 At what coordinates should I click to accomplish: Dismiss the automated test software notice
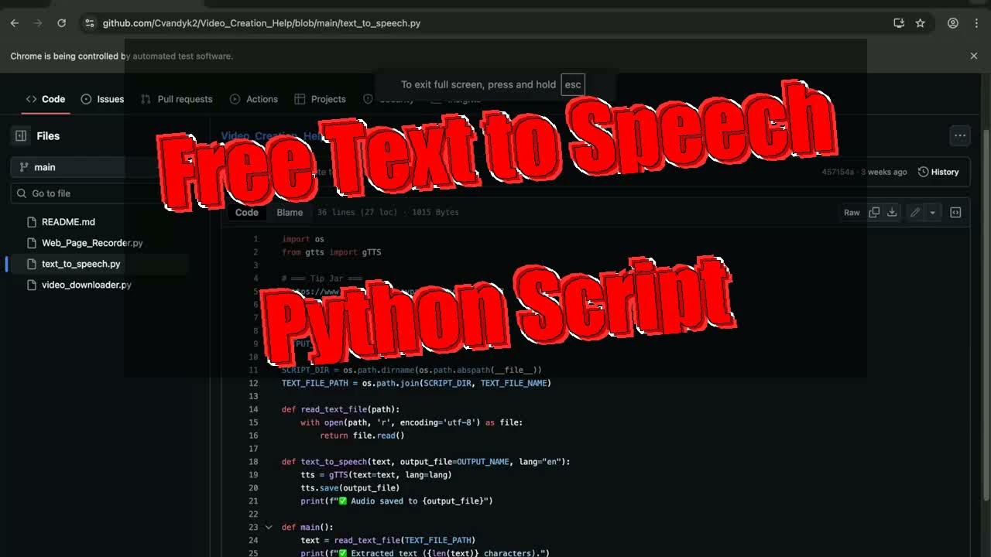pos(974,56)
